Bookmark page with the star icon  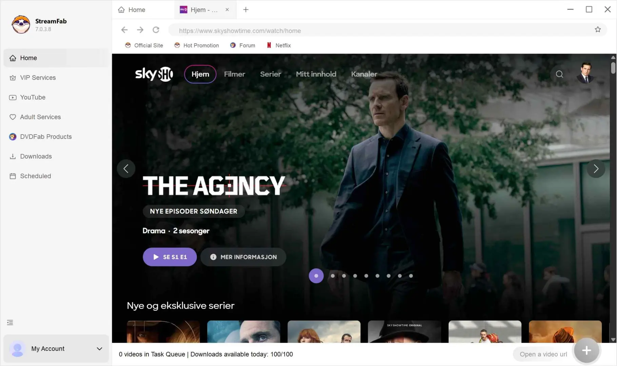598,30
